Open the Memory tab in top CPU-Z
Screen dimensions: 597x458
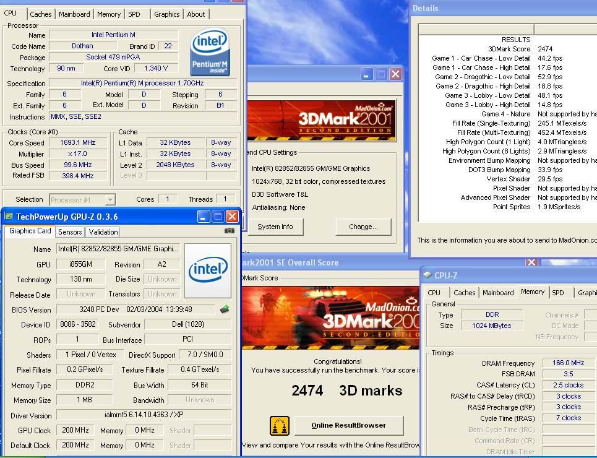tap(109, 14)
